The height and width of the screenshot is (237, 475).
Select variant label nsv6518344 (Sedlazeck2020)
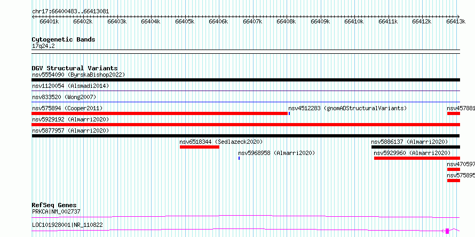pos(221,142)
